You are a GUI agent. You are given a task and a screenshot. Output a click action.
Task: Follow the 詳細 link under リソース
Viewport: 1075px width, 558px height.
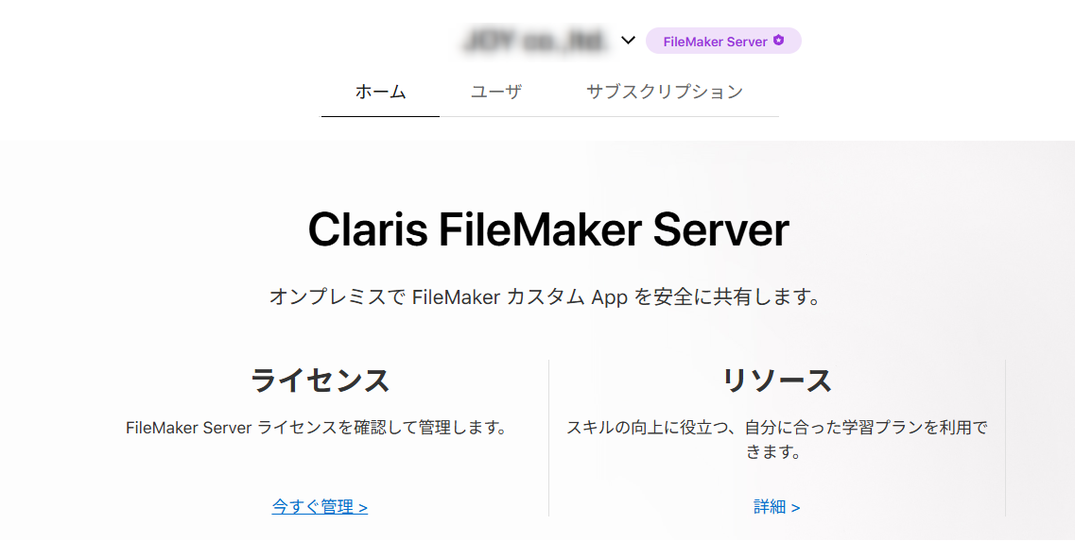(771, 507)
